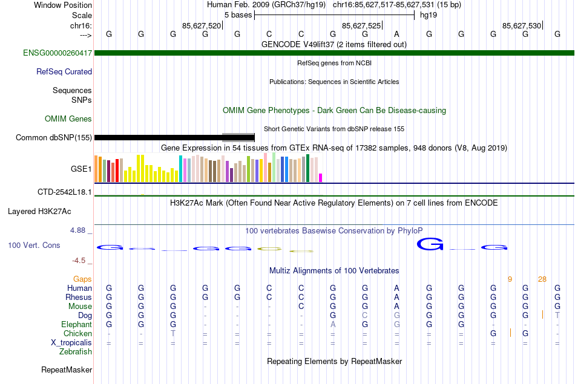575x384 pixels.
Task: Click the orange gap count 9
Action: pyautogui.click(x=510, y=279)
